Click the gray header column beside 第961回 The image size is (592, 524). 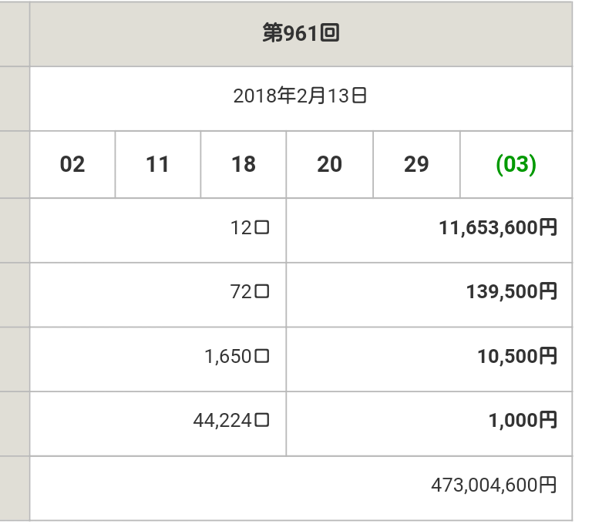(15, 34)
